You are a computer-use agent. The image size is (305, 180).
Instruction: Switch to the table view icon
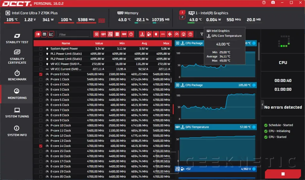pyautogui.click(x=44, y=34)
